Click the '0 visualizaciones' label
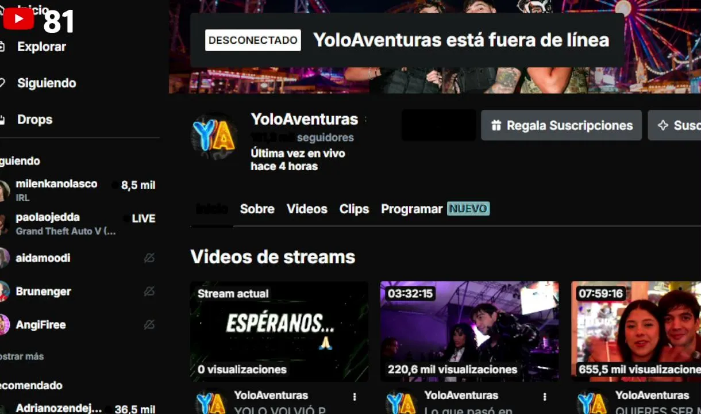 click(242, 369)
